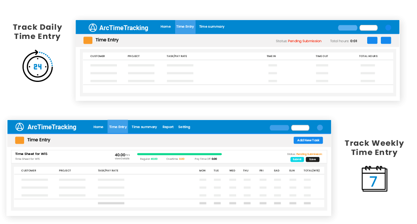
Task: Click the TIME OUT column header
Action: (x=322, y=56)
